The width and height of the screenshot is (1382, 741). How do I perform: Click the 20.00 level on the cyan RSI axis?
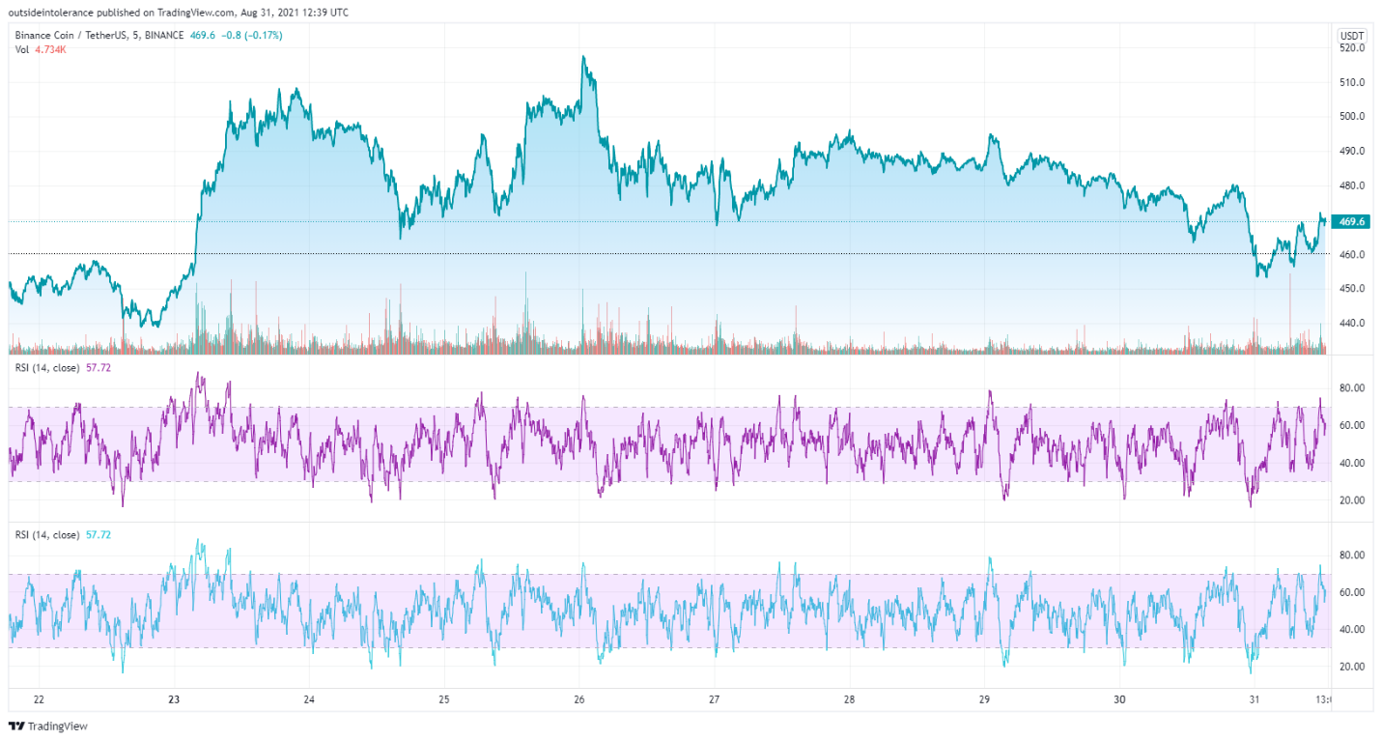pyautogui.click(x=1351, y=667)
